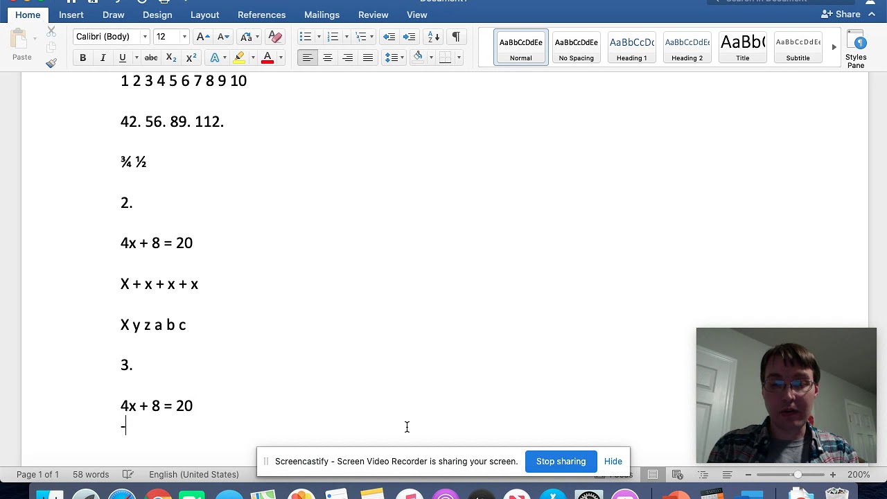This screenshot has width=887, height=499.
Task: Increase font size with grow font icon
Action: pos(203,37)
